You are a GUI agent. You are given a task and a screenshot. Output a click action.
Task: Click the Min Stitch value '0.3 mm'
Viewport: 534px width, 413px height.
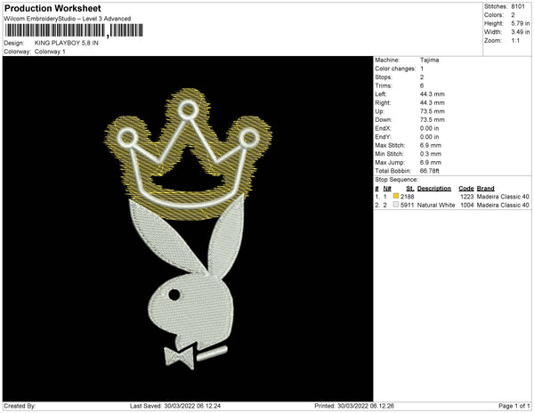coord(431,154)
